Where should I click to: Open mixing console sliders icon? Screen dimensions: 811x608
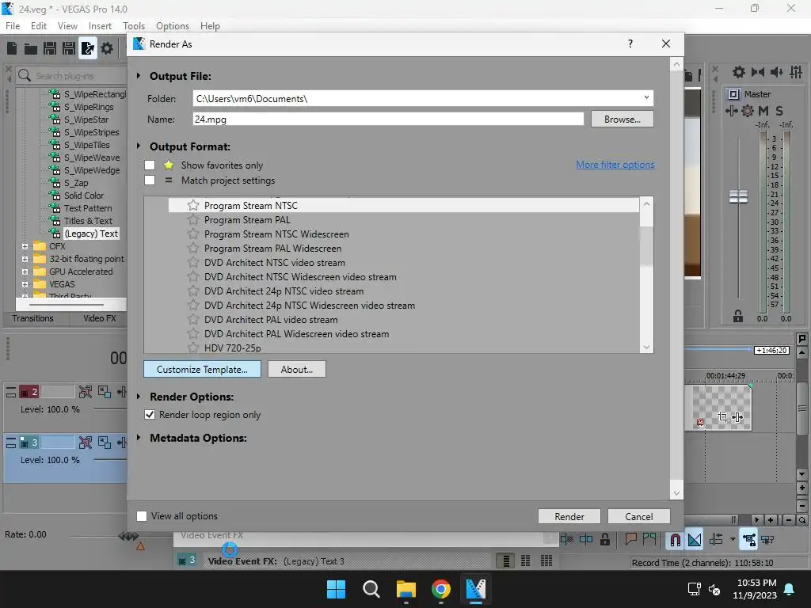click(x=796, y=72)
